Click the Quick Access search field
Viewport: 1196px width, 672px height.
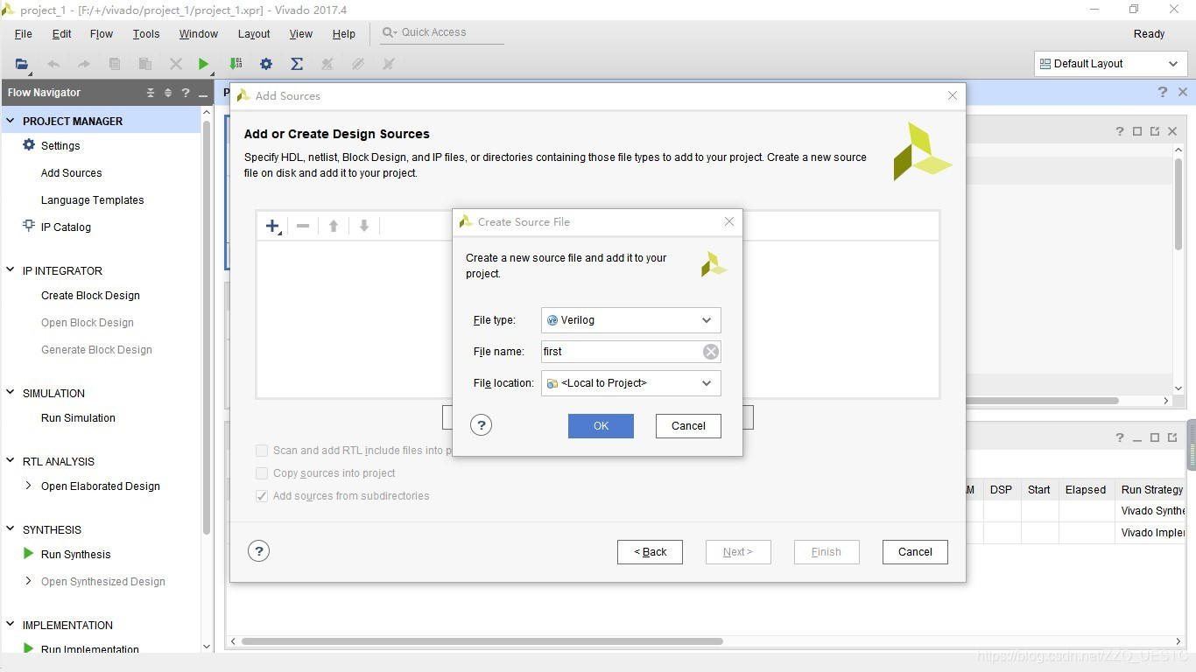(442, 33)
